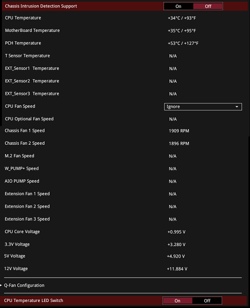The height and width of the screenshot is (308, 250).
Task: Click the Extension Fan 2 Speed label
Action: coord(27,207)
